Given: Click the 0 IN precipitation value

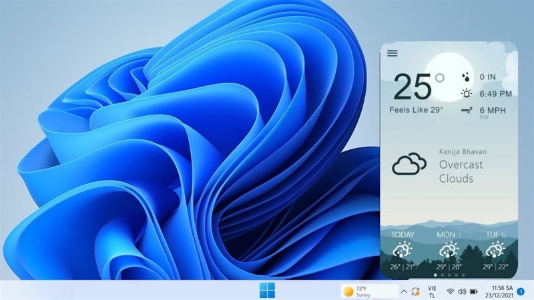Looking at the screenshot, I should click(488, 77).
